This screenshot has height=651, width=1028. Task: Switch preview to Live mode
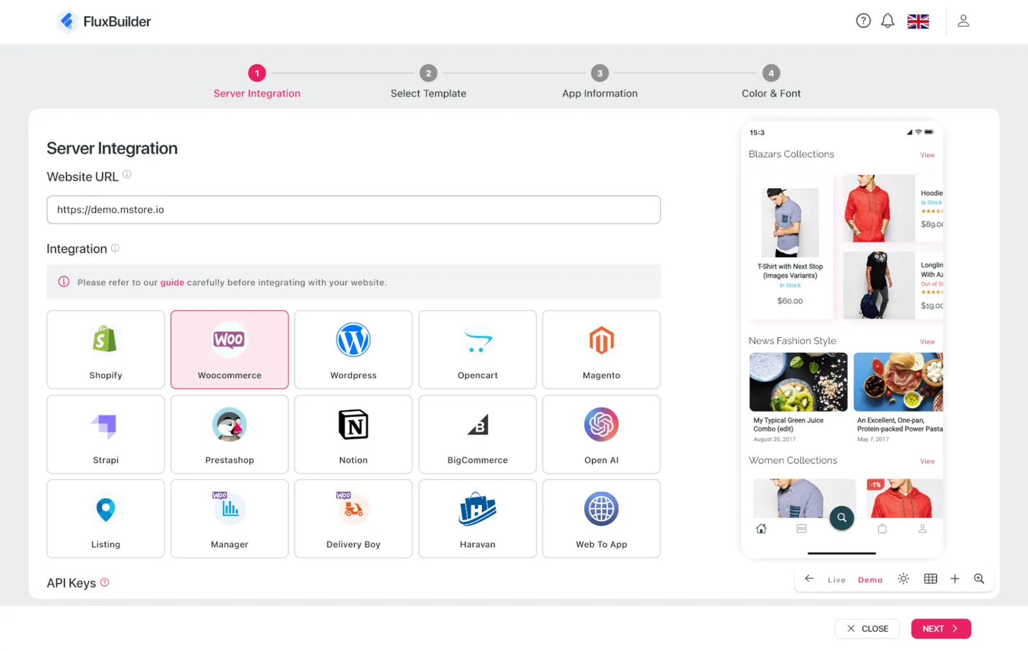(x=837, y=580)
